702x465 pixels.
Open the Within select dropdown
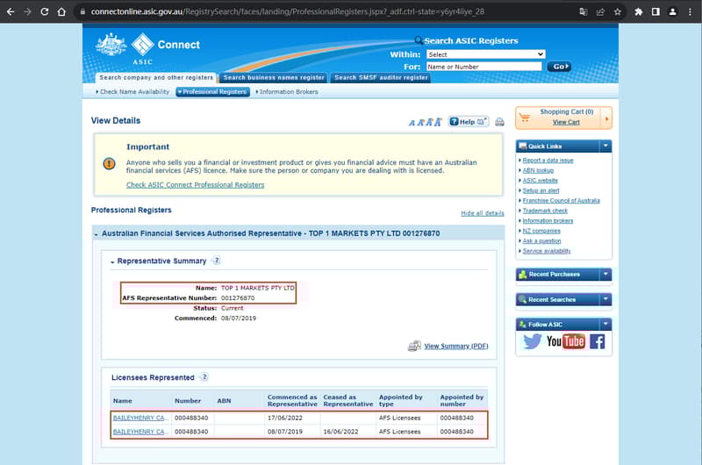pos(486,54)
